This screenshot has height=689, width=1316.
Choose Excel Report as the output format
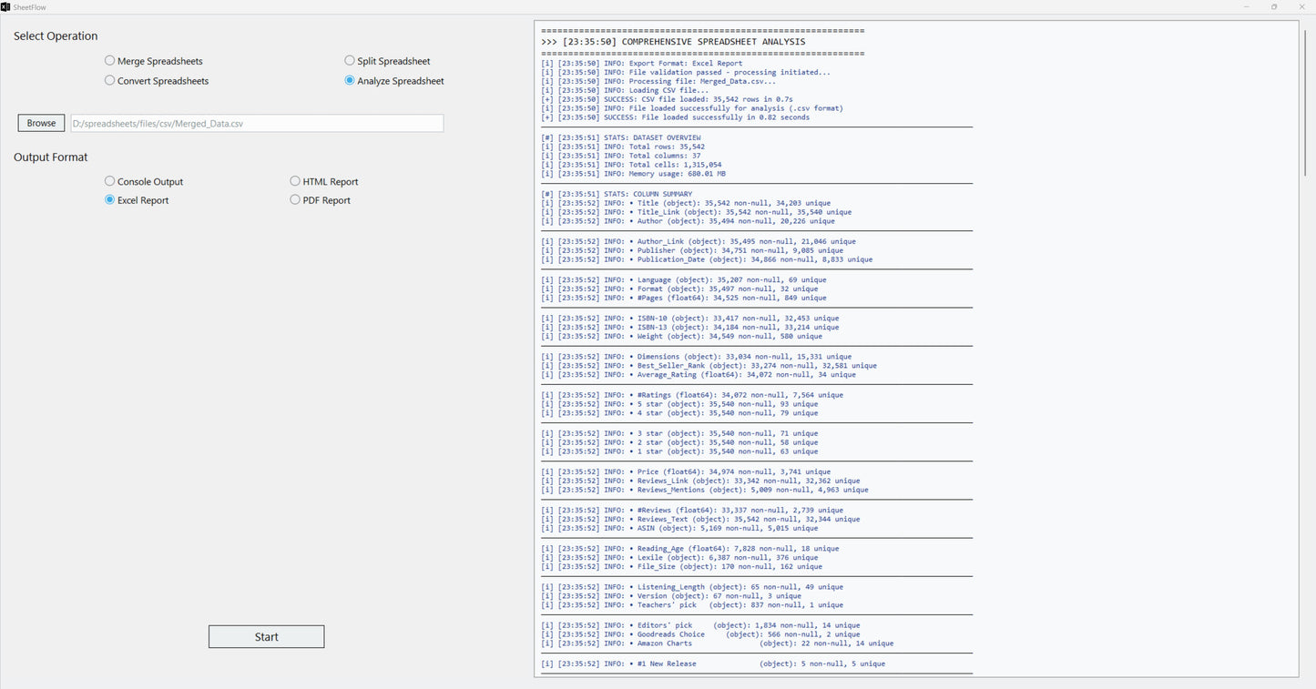pos(109,200)
